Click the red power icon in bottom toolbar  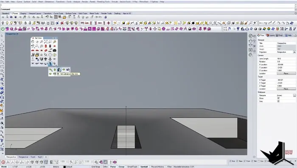[x=3, y=162]
